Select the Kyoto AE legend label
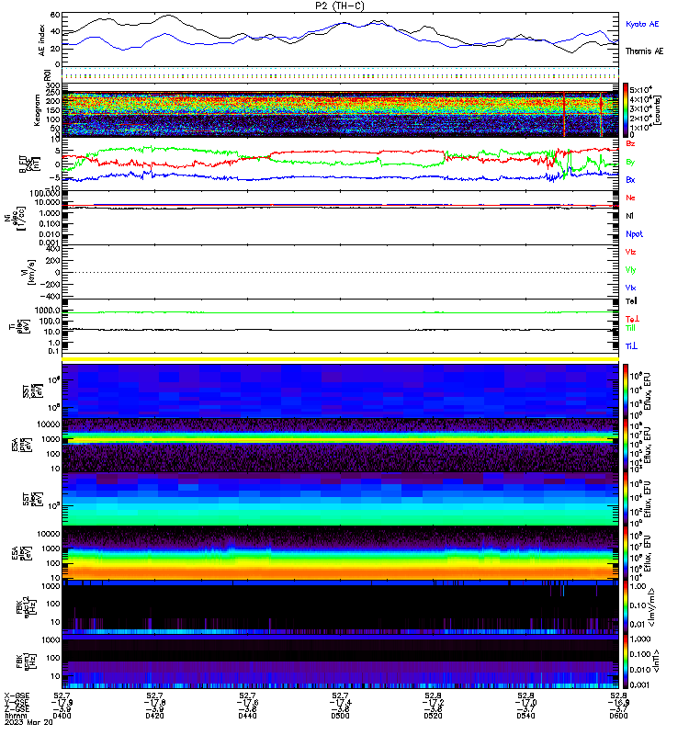This screenshot has height=735, width=689. [641, 24]
